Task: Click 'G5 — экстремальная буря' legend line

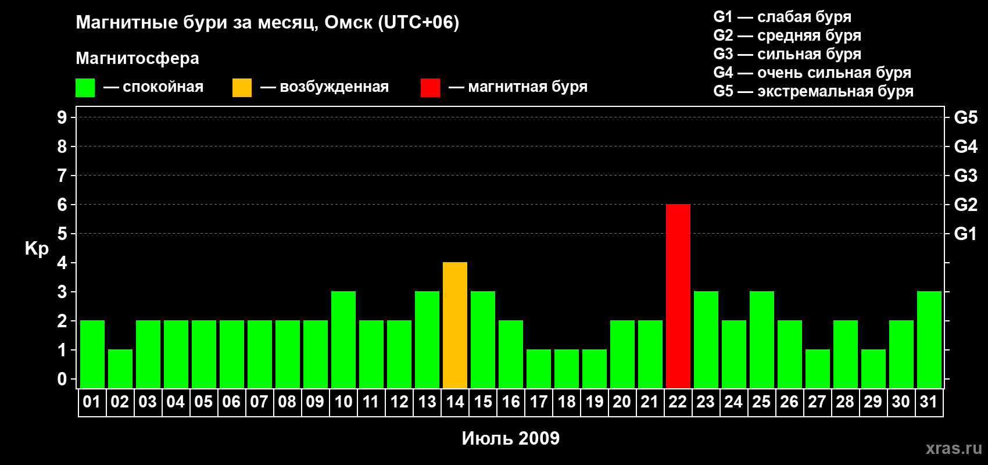Action: coord(814,91)
